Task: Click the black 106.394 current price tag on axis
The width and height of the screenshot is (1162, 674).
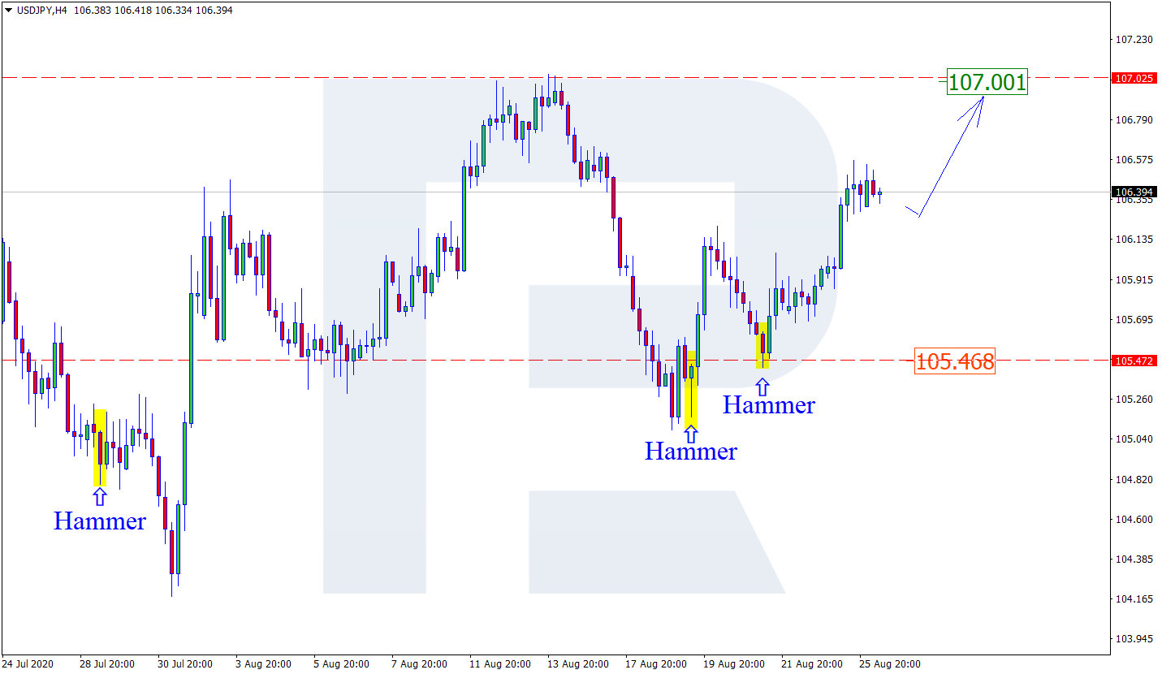Action: click(1134, 192)
